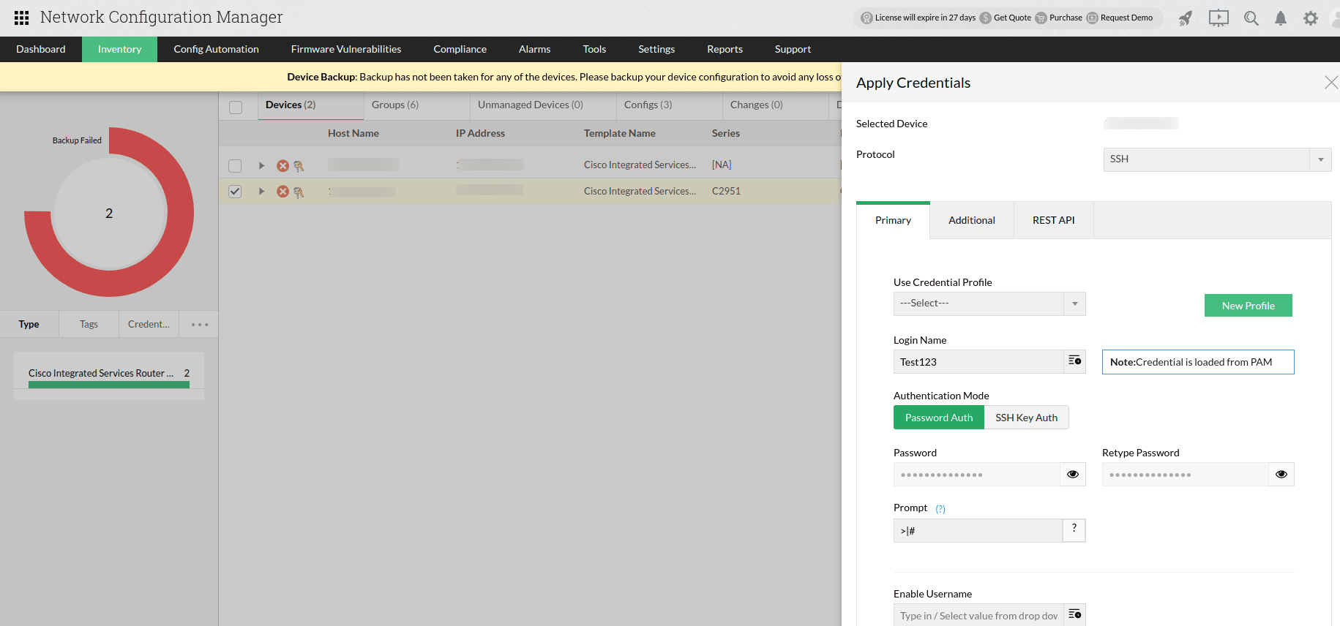Click the New Profile button
Screen dimensions: 1340x626
coord(1248,306)
